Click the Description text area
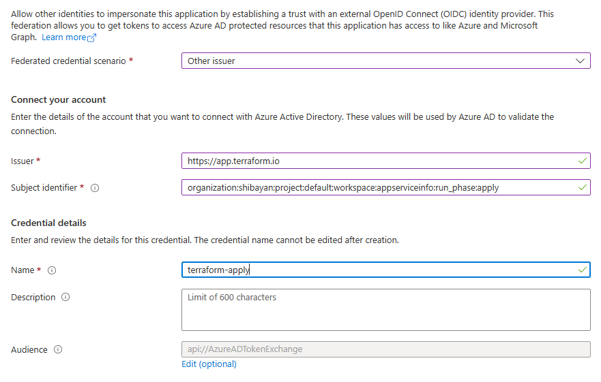 point(386,310)
